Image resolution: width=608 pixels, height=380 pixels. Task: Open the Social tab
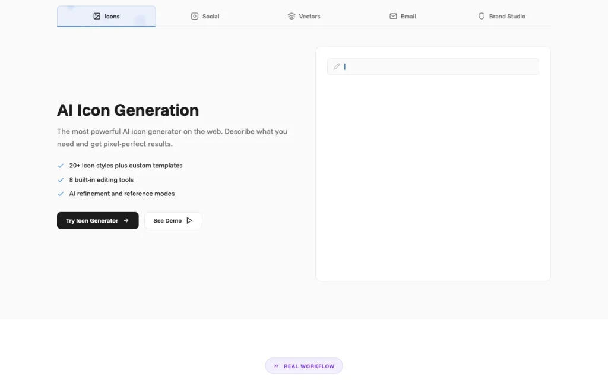click(x=205, y=16)
